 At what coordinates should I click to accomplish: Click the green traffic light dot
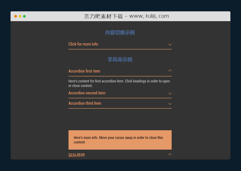[24, 16]
